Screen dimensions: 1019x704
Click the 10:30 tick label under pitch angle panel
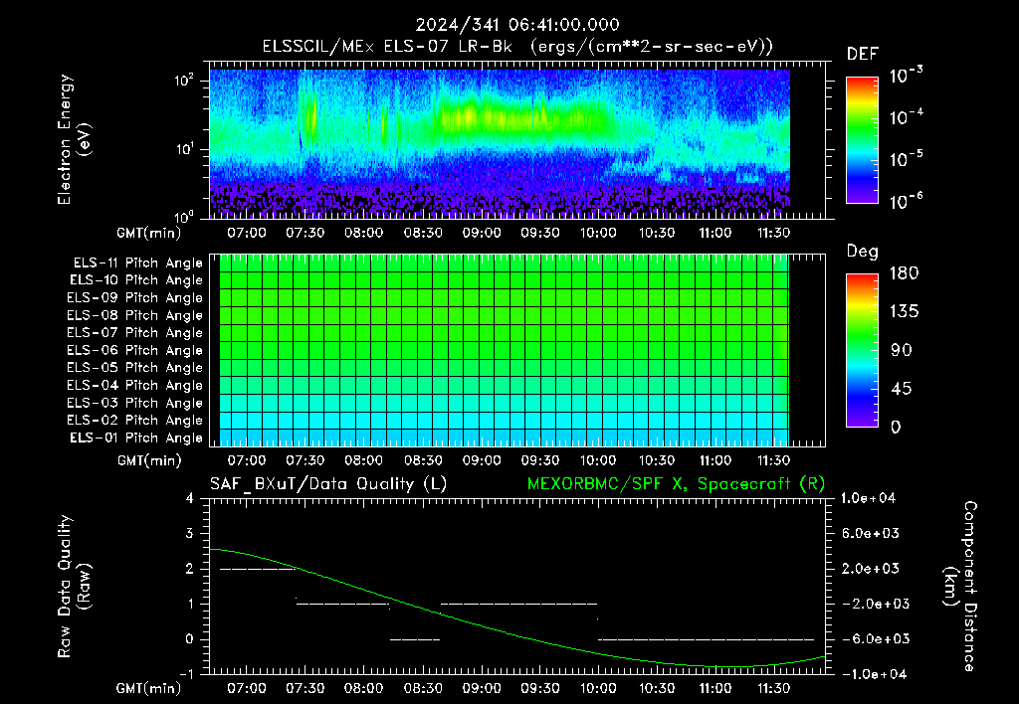tap(657, 460)
